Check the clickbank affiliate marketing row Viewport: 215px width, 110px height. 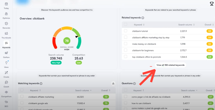click(22, 97)
